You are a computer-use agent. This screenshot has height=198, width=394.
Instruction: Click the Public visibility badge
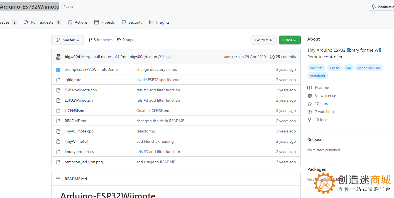coord(68,7)
